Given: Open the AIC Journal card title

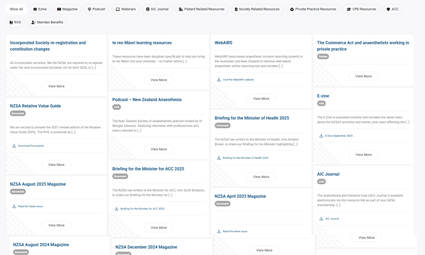Looking at the screenshot, I should pos(328,174).
